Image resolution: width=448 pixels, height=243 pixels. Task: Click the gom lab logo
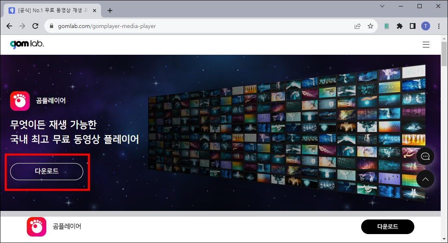[x=27, y=44]
